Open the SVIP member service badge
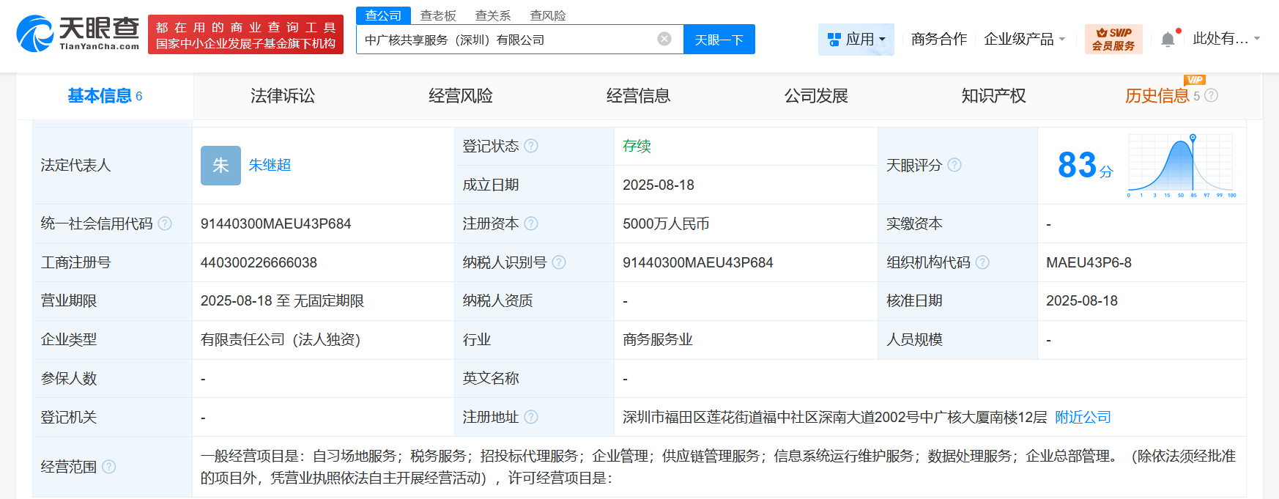 1113,39
